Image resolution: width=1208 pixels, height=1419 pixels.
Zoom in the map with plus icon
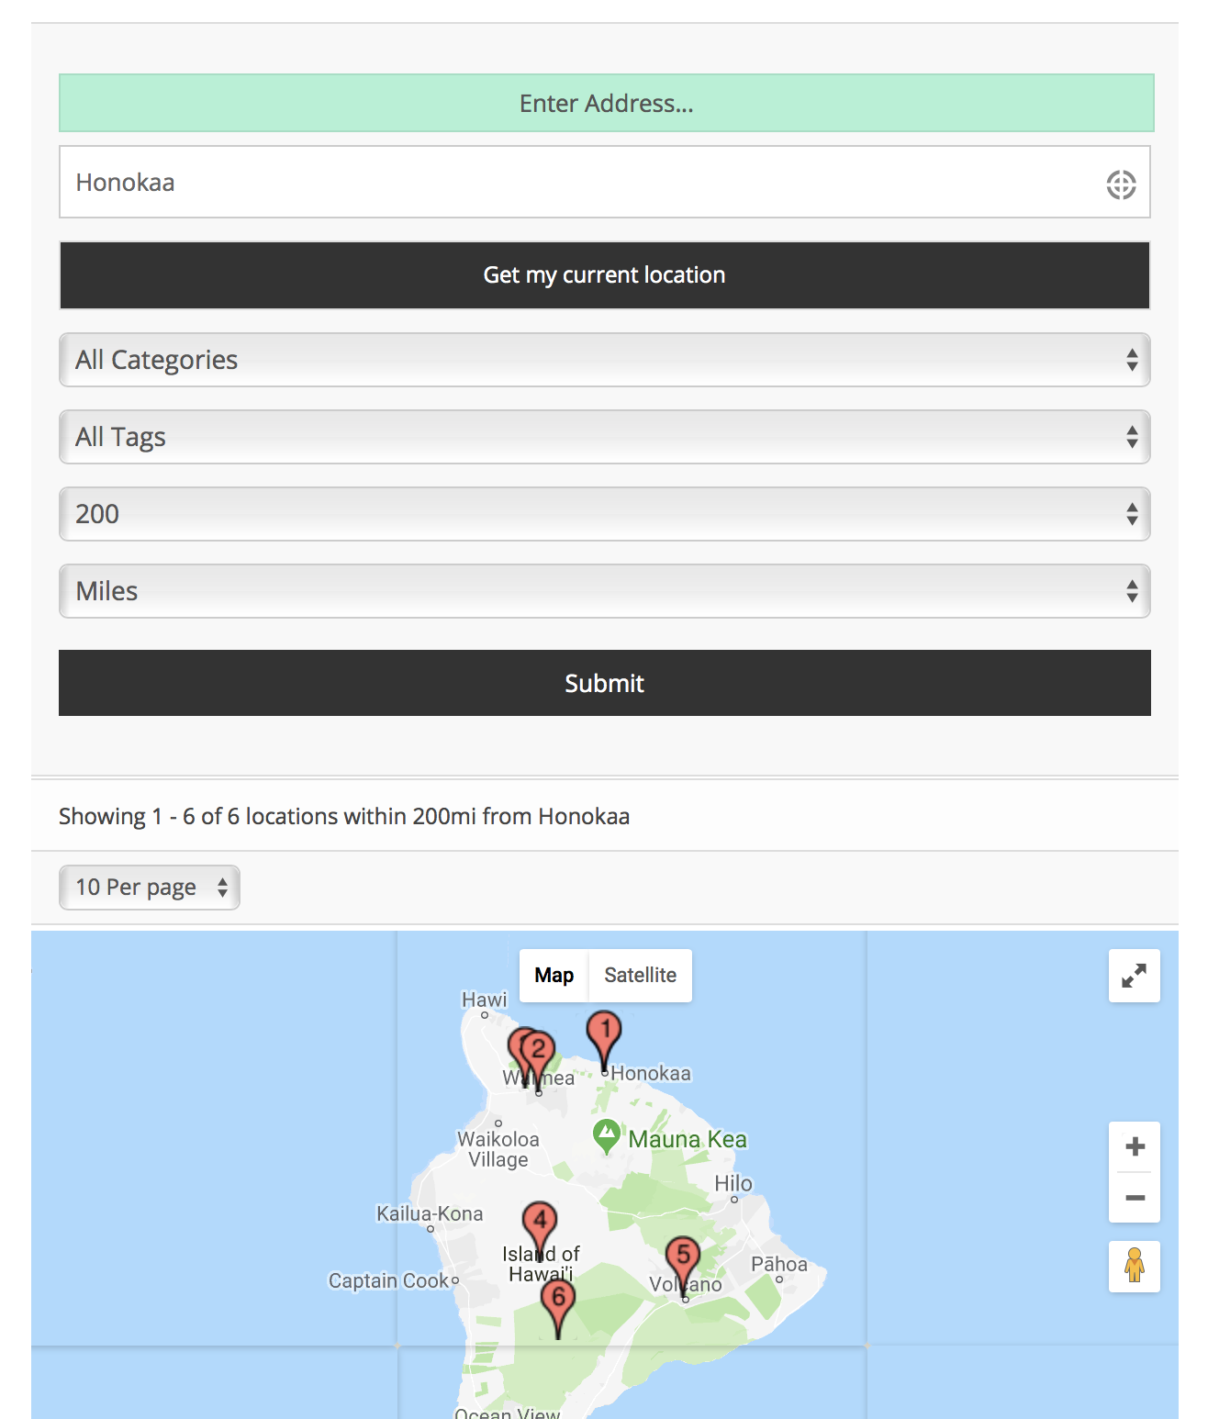coord(1135,1146)
